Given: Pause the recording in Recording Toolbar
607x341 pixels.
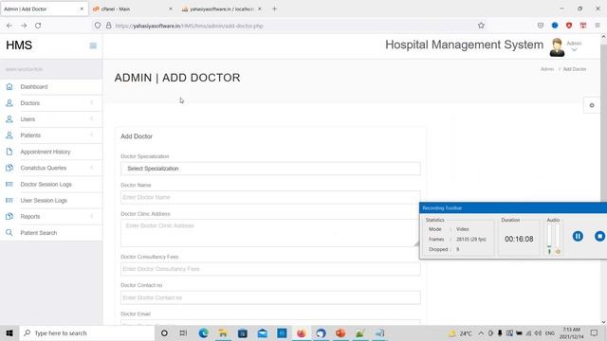Looking at the screenshot, I should click(x=578, y=236).
